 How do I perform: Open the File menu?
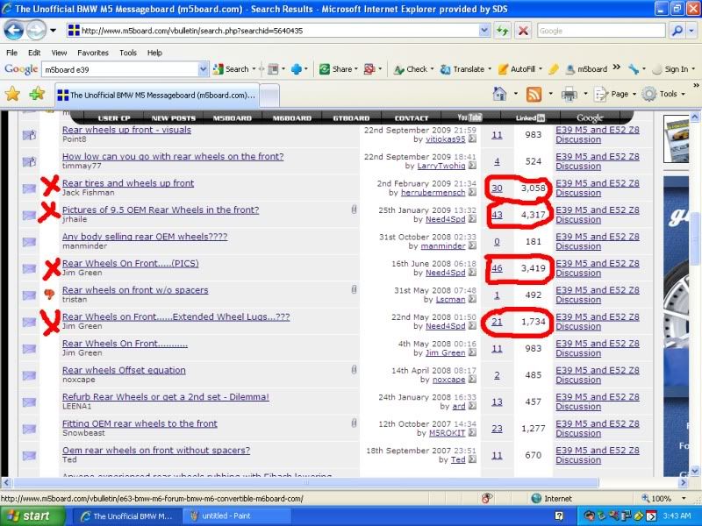click(11, 53)
